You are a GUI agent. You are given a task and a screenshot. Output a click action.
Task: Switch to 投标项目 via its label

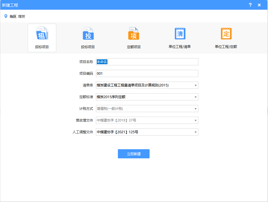click(x=88, y=47)
